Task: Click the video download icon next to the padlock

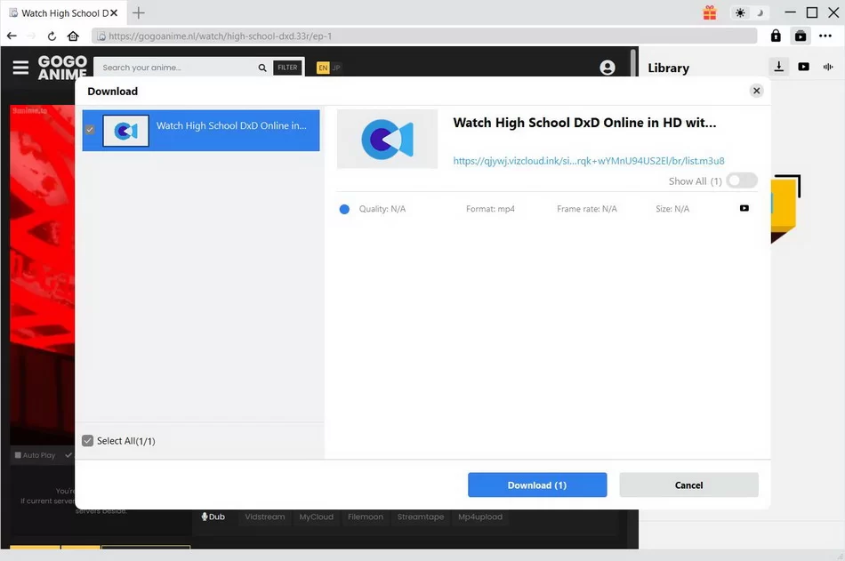Action: tap(801, 36)
